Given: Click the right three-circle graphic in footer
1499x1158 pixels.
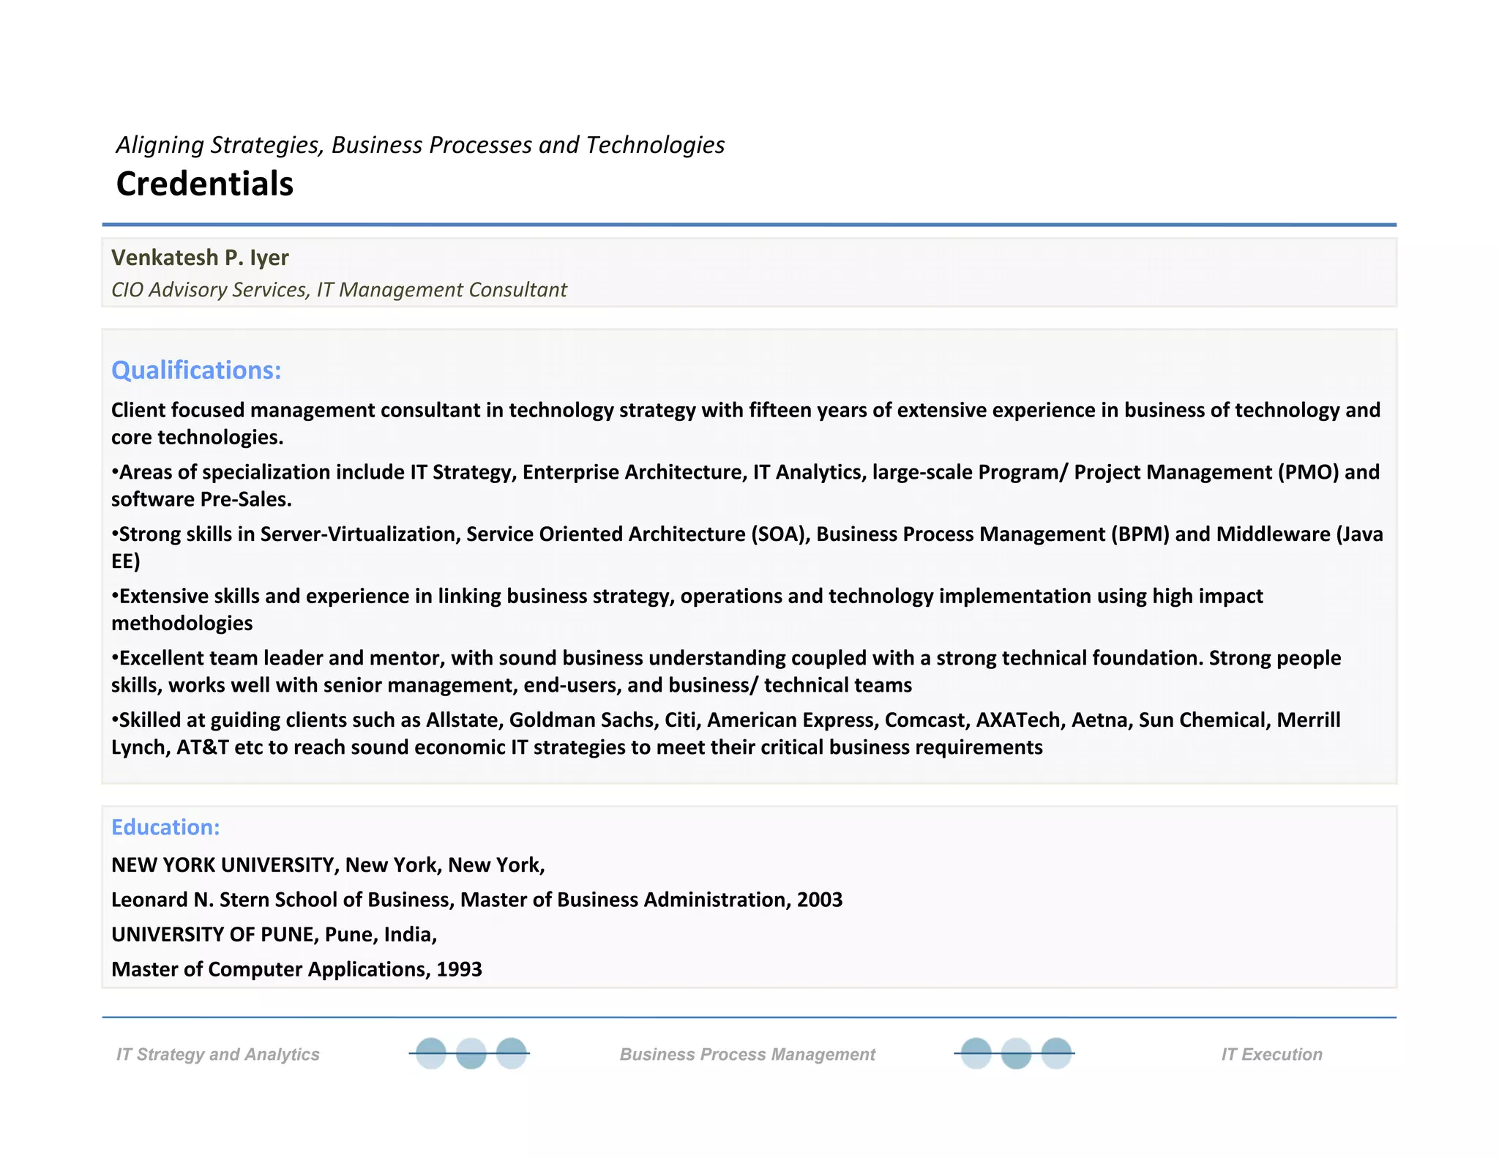Looking at the screenshot, I should point(1014,1053).
